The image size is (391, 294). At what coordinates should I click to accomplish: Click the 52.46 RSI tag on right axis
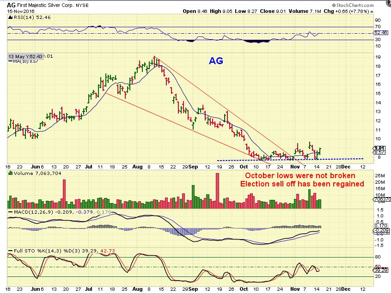pos(380,33)
